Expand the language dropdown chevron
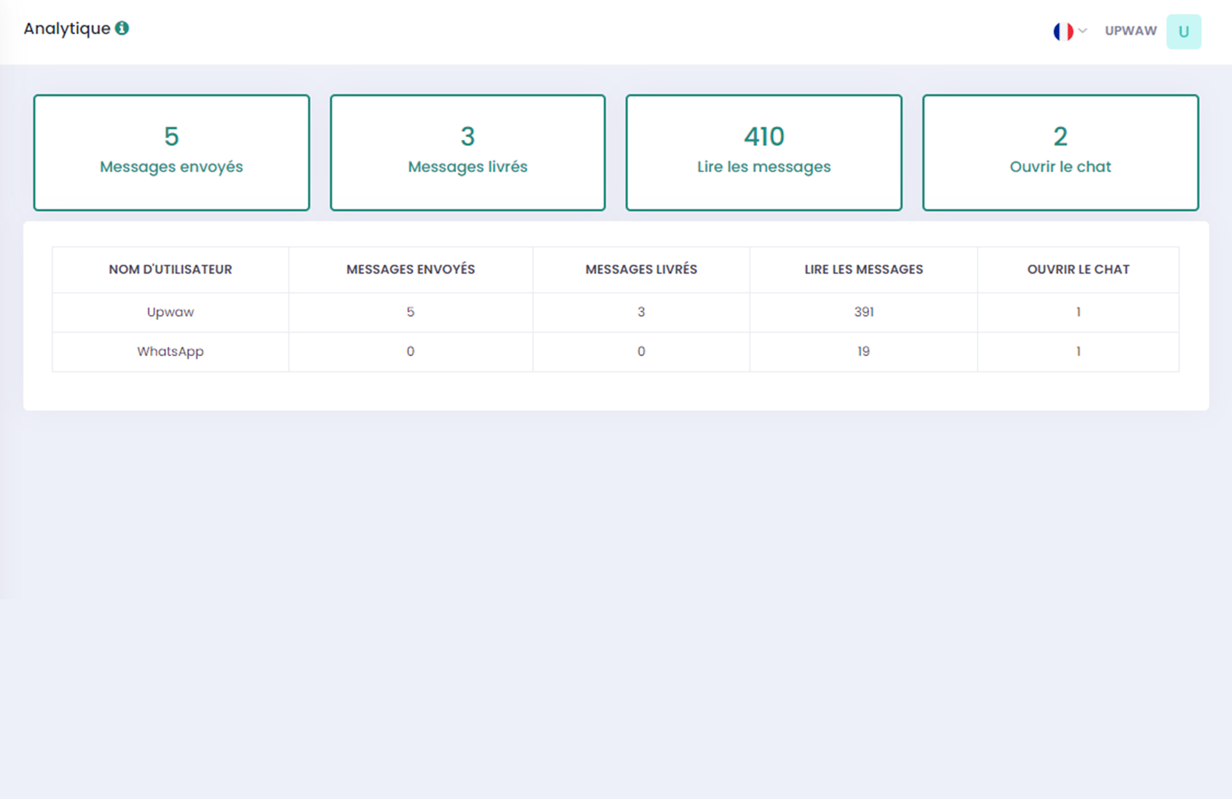The width and height of the screenshot is (1232, 799). pyautogui.click(x=1083, y=31)
